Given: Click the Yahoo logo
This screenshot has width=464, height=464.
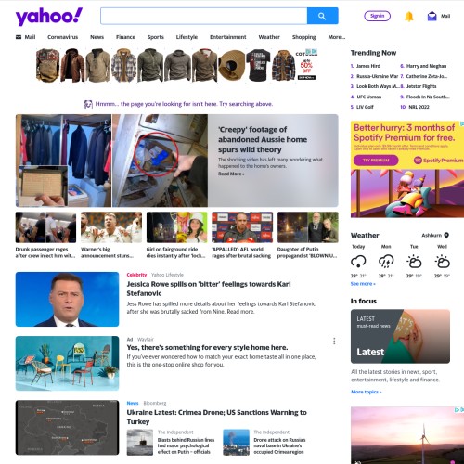Looking at the screenshot, I should (x=49, y=17).
